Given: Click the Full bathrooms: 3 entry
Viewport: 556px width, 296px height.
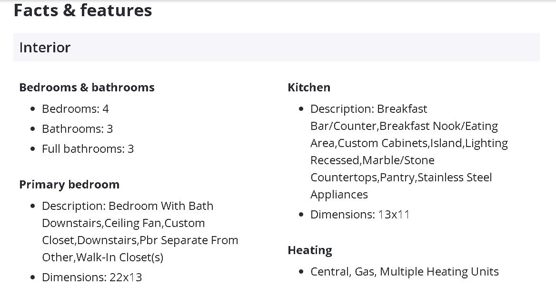Looking at the screenshot, I should coord(88,149).
